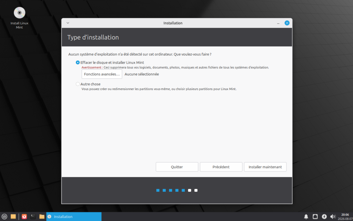
Task: Open the power manager tray icon
Action: tap(324, 217)
